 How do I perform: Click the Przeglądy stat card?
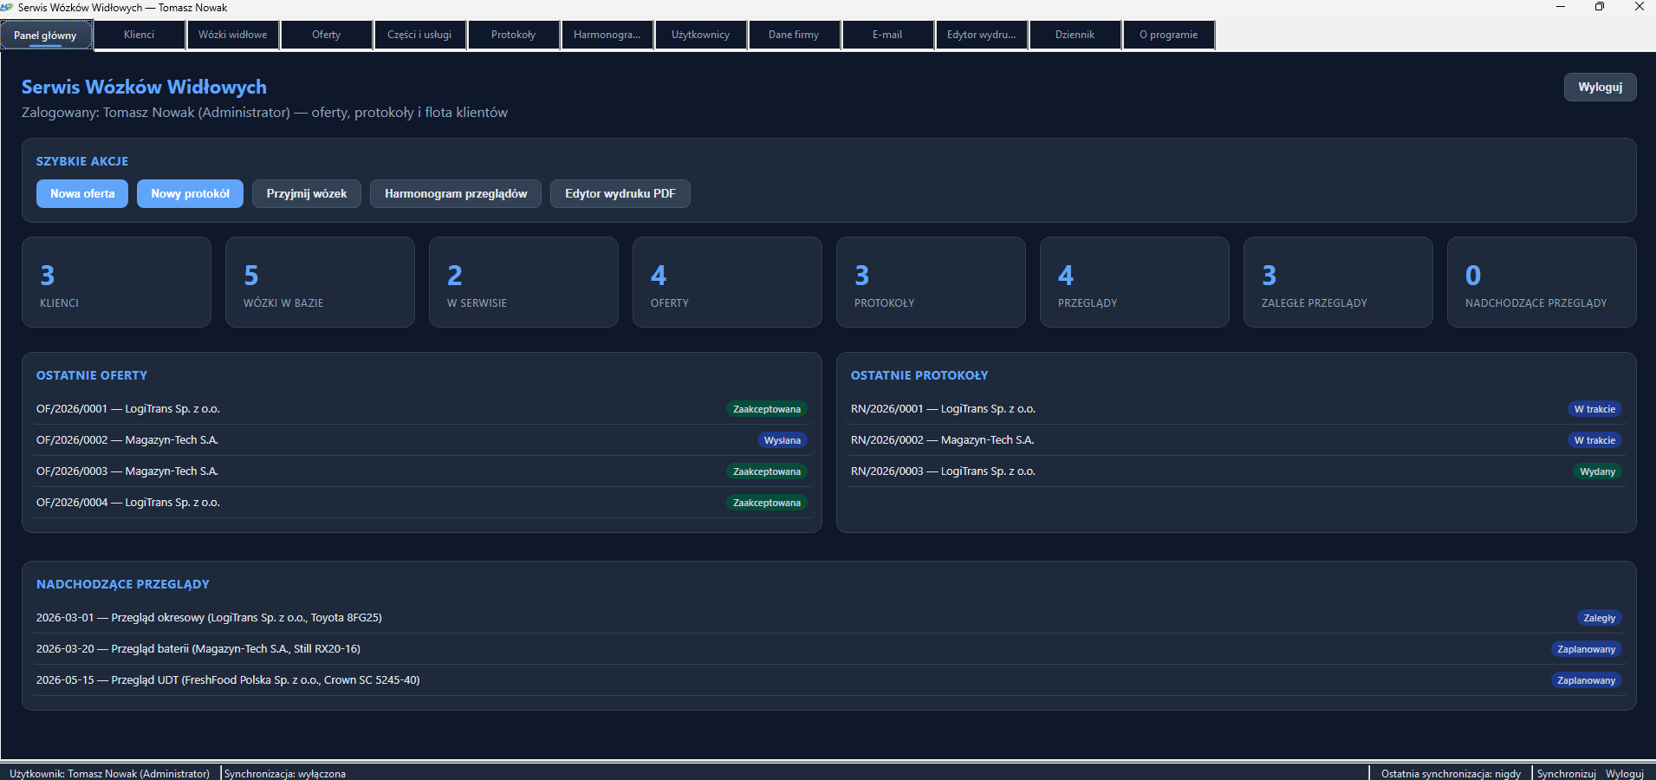point(1135,283)
